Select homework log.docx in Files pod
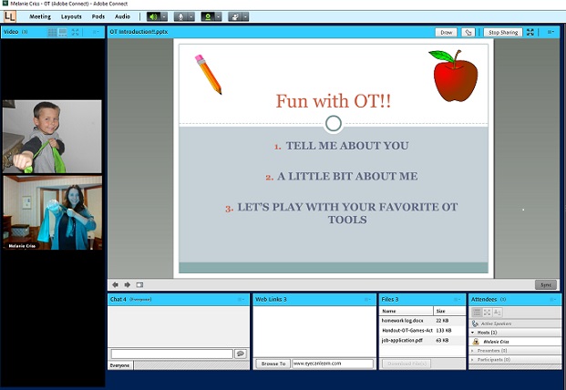Viewport: 566px width, 390px height. 402,320
